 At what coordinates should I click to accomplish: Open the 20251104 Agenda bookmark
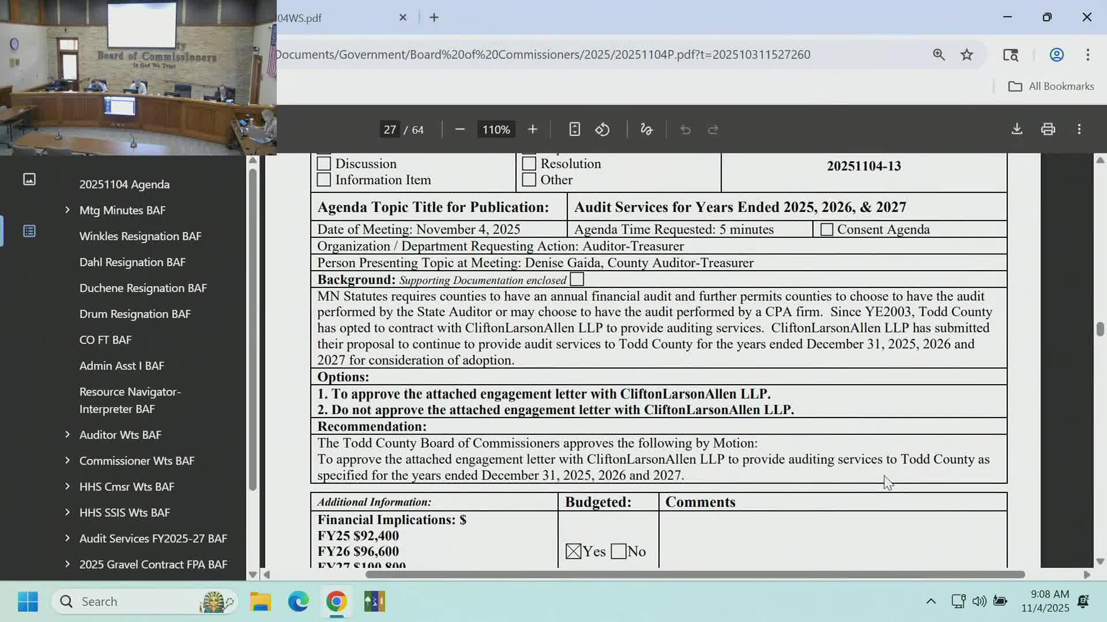coord(125,184)
